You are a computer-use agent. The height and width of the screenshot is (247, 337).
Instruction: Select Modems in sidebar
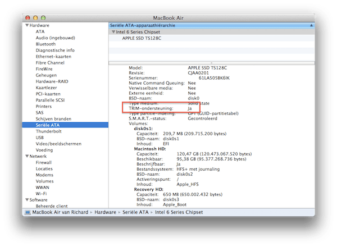[44, 175]
